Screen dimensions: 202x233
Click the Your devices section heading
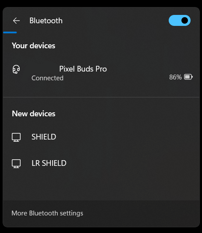[34, 46]
